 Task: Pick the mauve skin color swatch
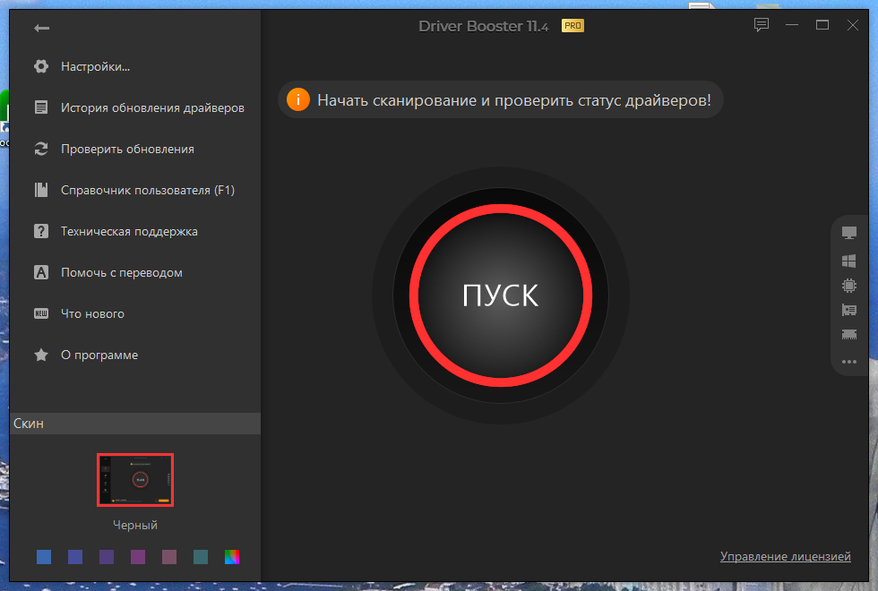pos(169,557)
